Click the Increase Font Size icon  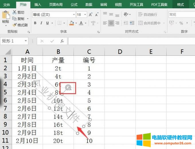coord(91,14)
